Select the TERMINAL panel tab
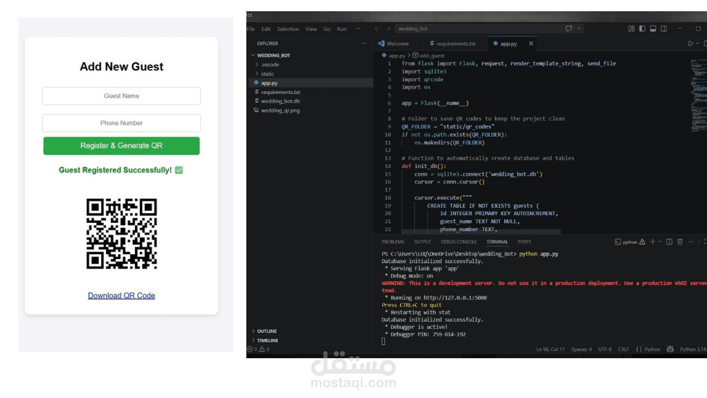Image resolution: width=707 pixels, height=398 pixels. (497, 242)
